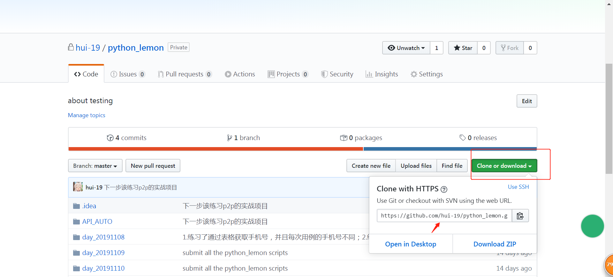Image resolution: width=613 pixels, height=277 pixels.
Task: Click the branch icon beside 1 branch
Action: [x=229, y=138]
